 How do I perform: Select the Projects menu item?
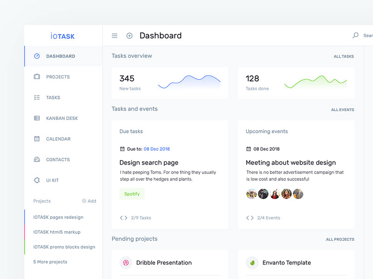click(x=57, y=77)
